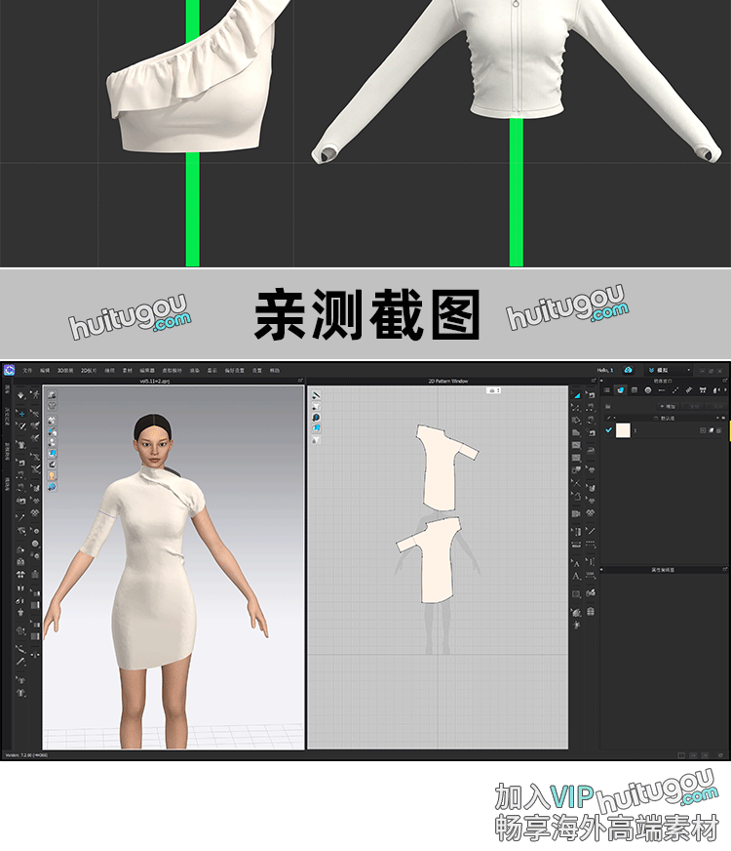Click the 2D Pattern Window title text
The image size is (731, 851).
point(447,381)
